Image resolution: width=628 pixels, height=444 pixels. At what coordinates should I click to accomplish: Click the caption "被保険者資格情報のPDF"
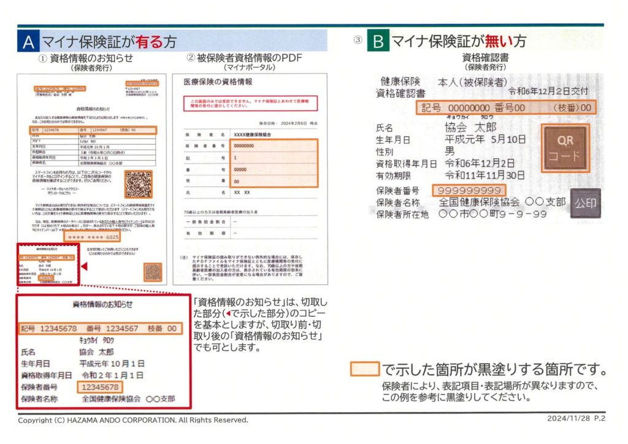click(x=249, y=58)
